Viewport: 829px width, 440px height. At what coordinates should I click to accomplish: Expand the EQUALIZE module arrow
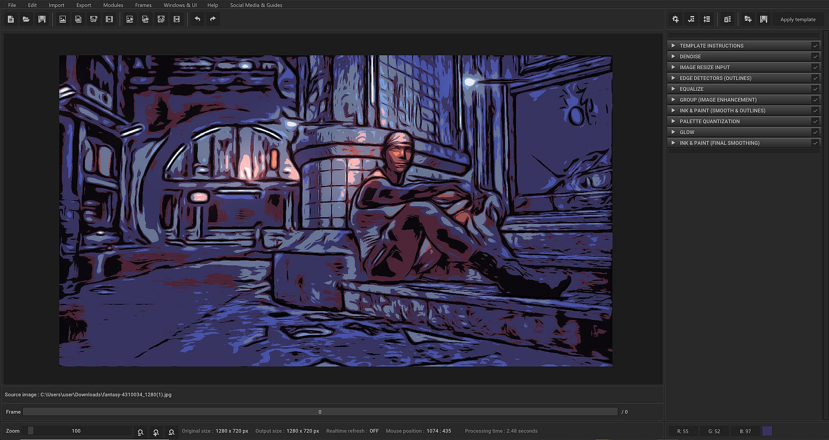(673, 89)
